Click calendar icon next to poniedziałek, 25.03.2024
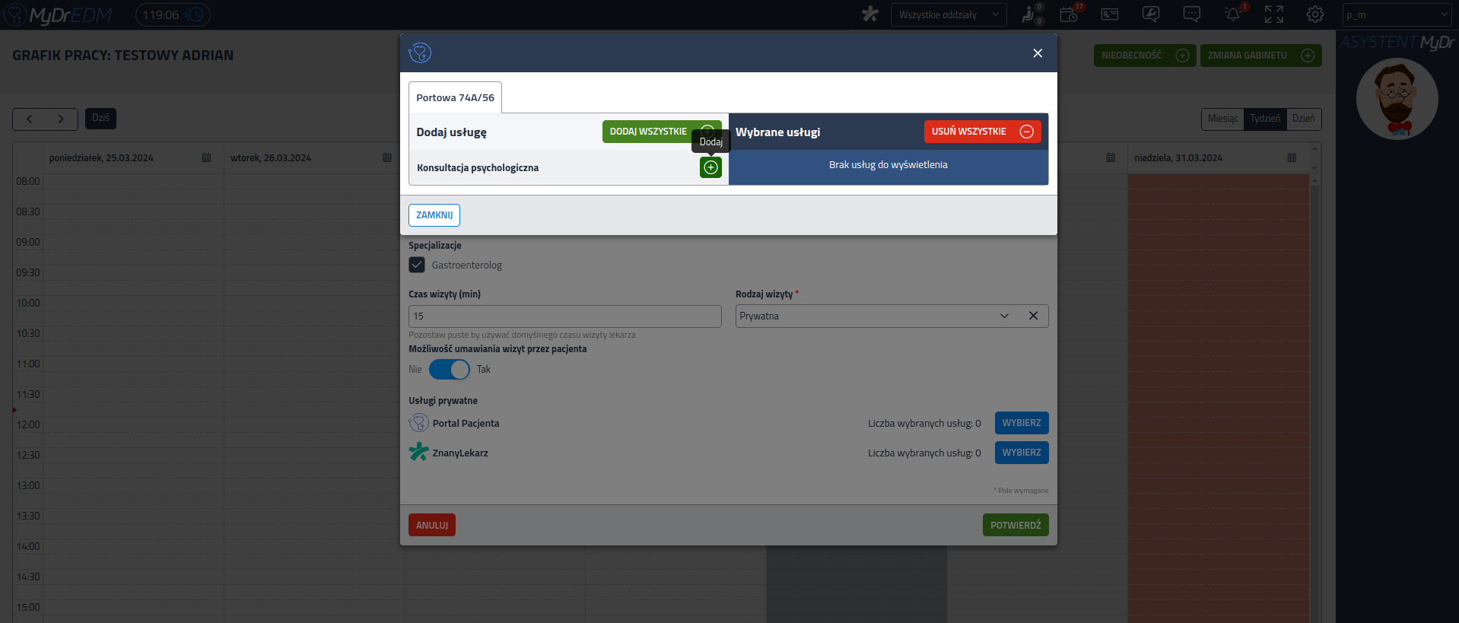The height and width of the screenshot is (623, 1459). point(206,158)
